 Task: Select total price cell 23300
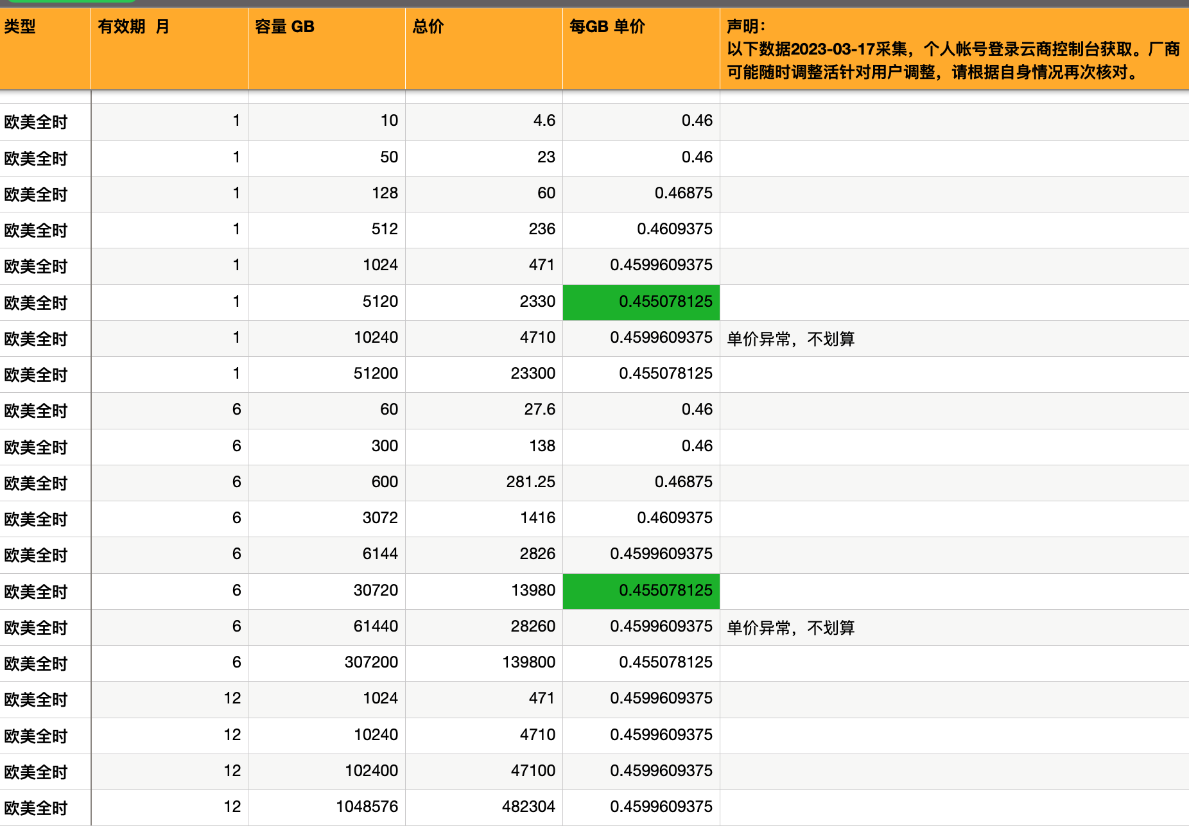pos(484,374)
